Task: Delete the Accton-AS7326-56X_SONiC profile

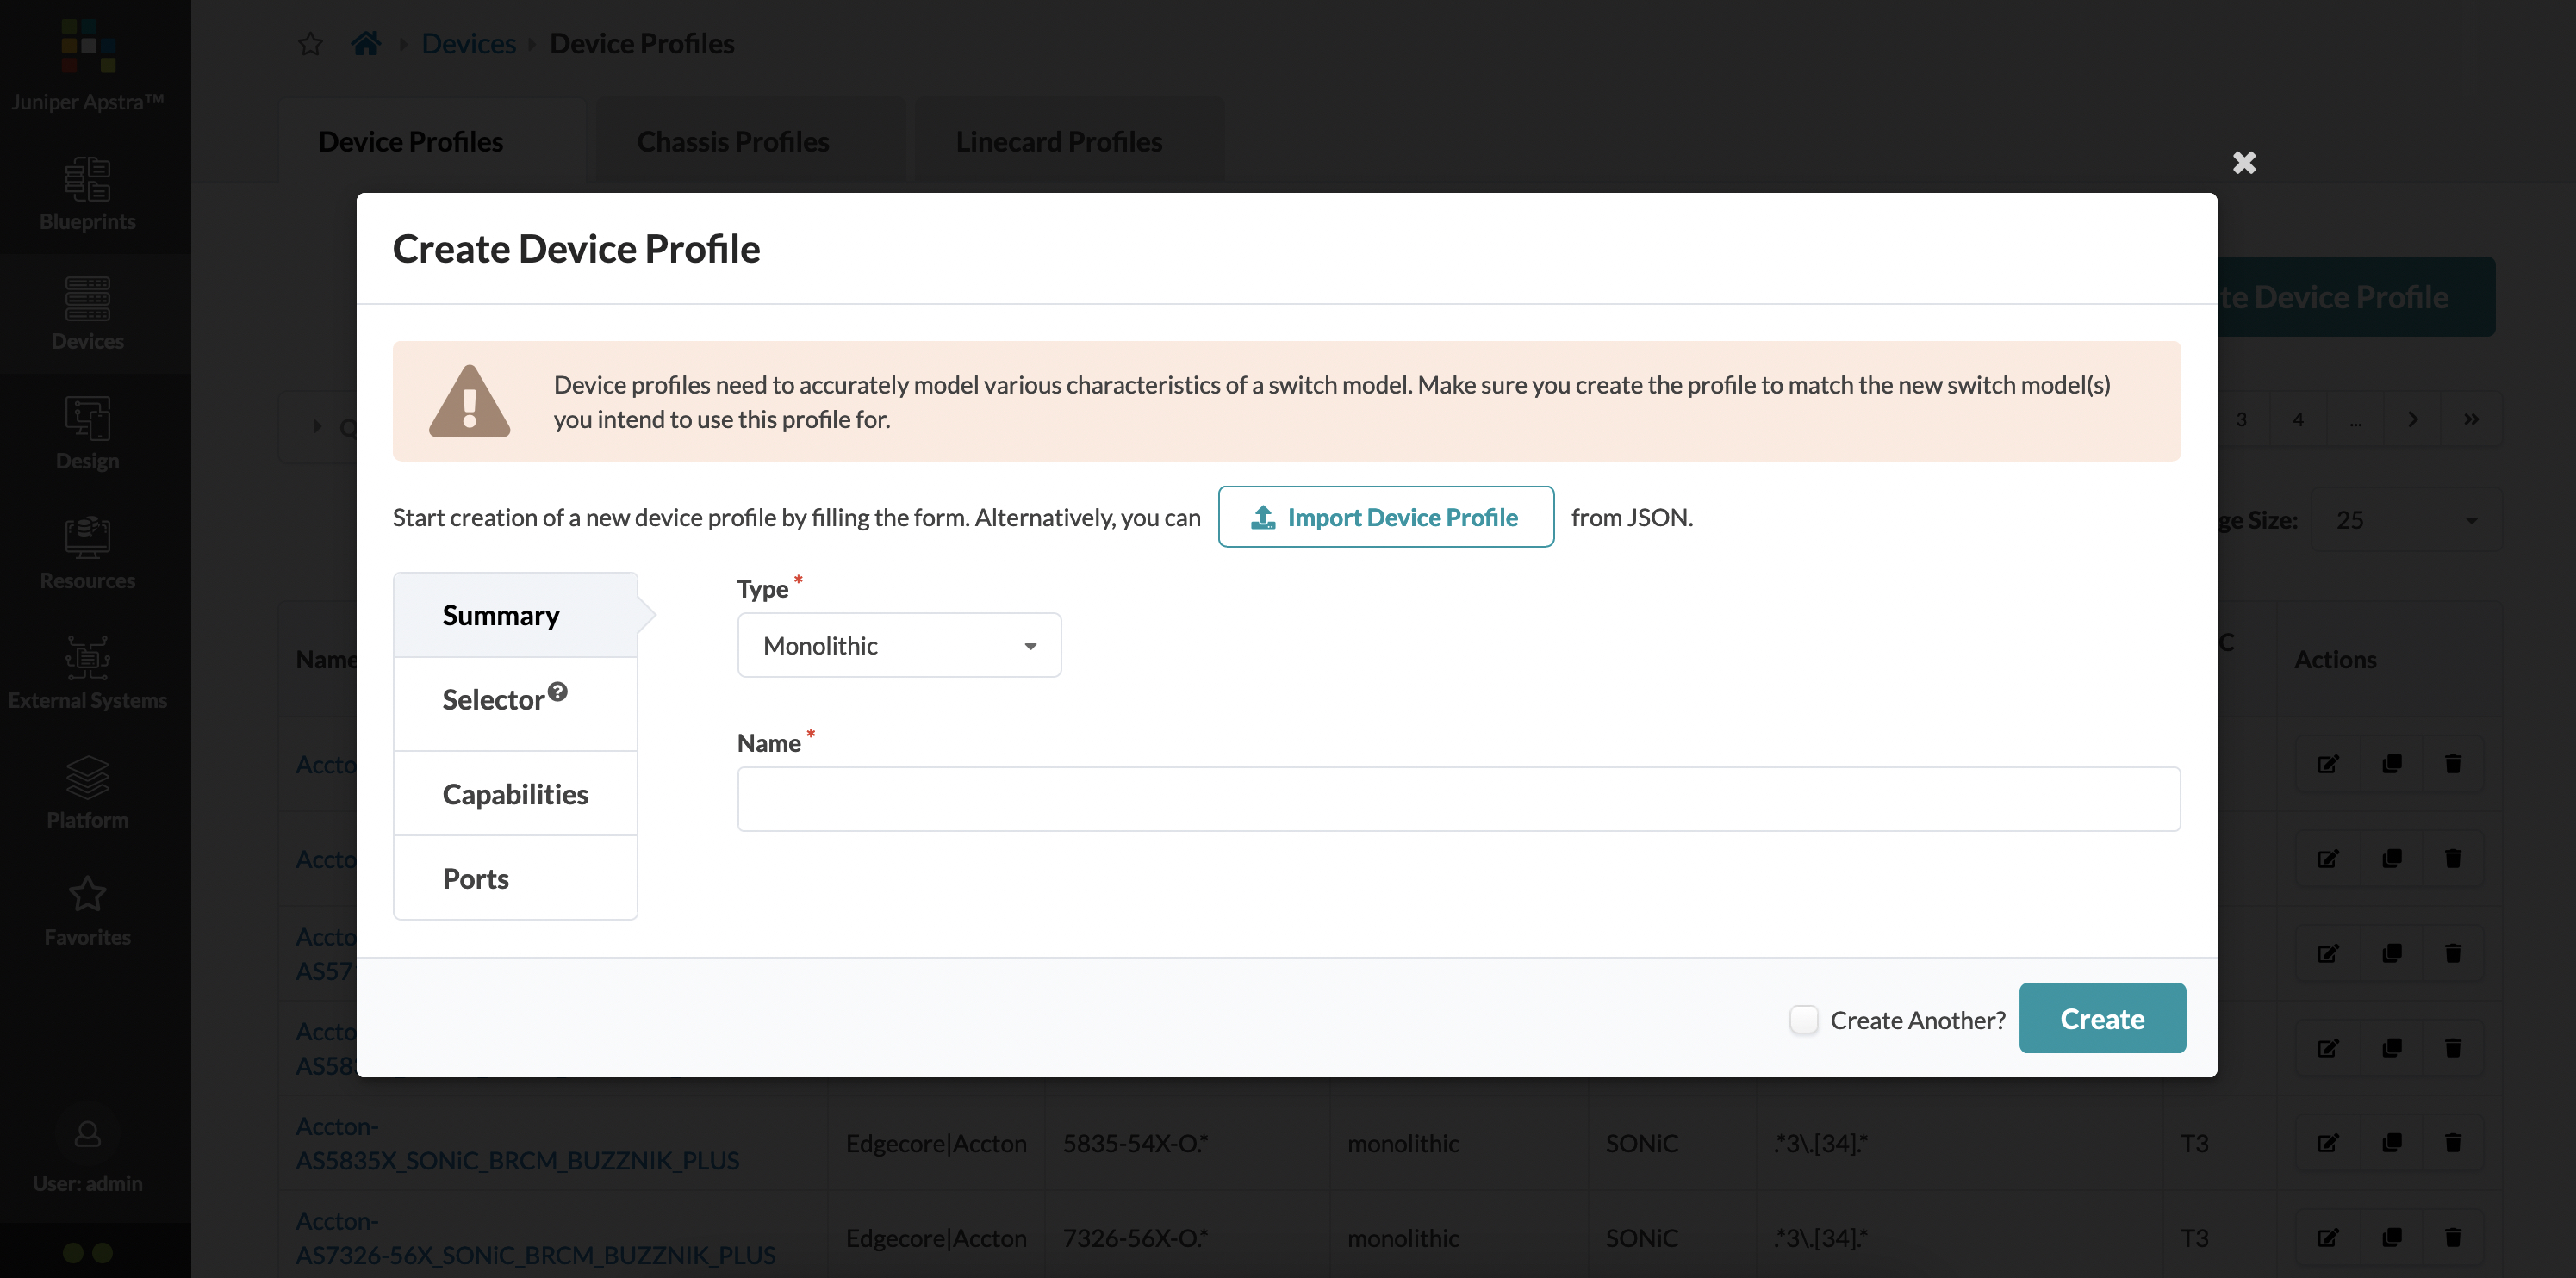Action: pos(2453,1237)
